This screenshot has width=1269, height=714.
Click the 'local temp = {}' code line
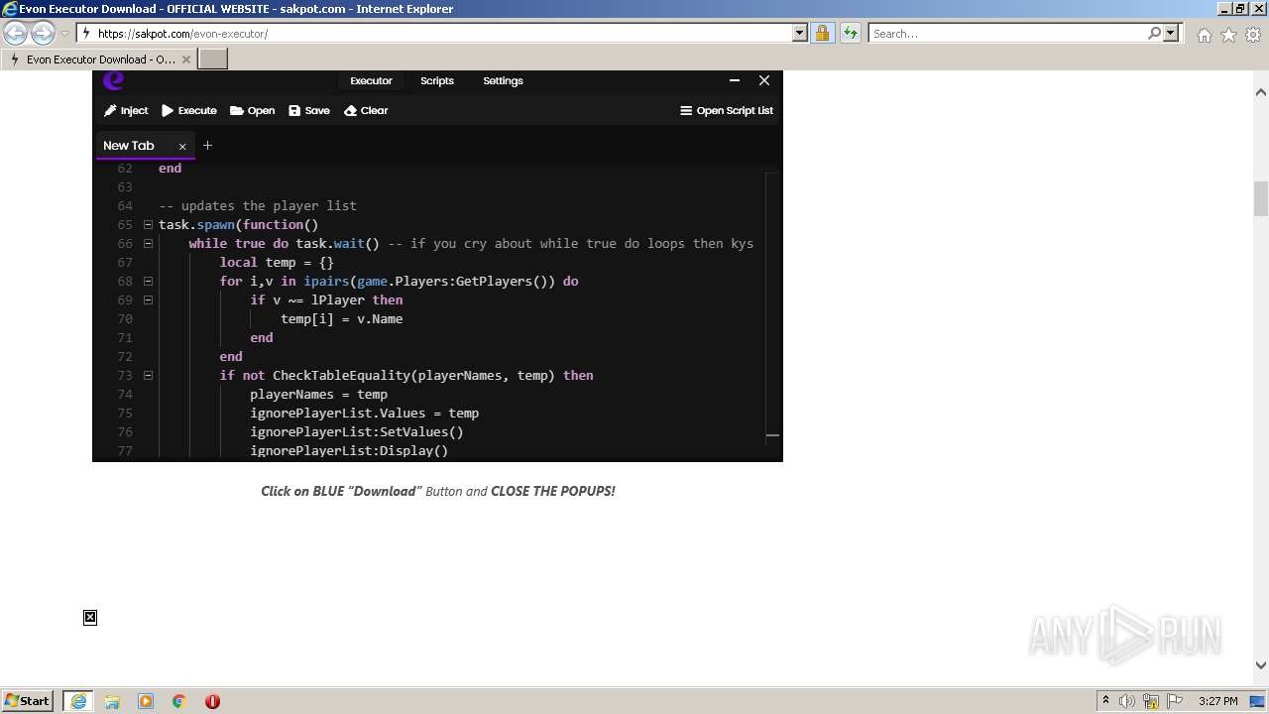point(277,262)
